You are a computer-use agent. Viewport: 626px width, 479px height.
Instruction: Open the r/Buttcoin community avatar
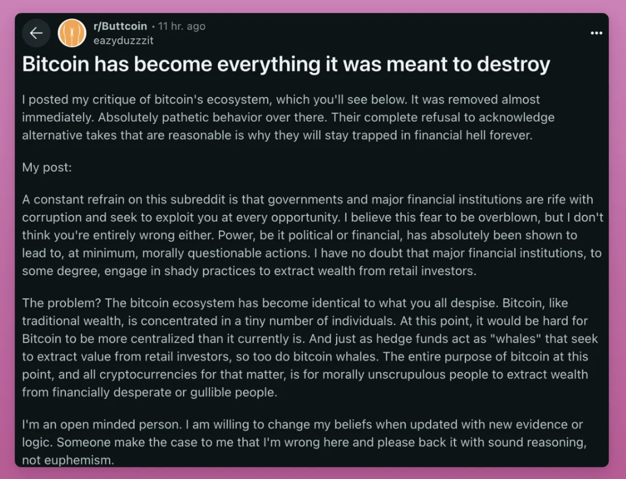[72, 34]
